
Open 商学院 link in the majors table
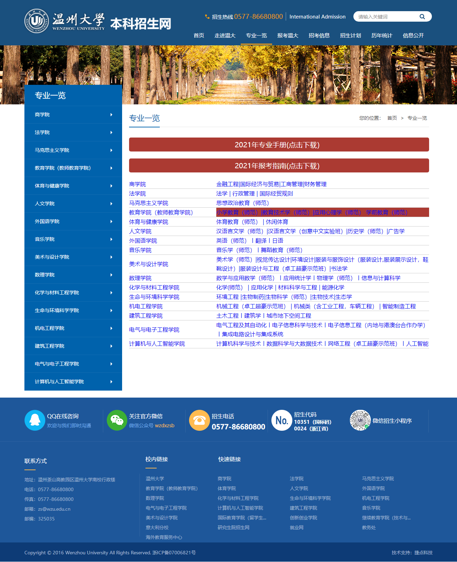coord(137,184)
